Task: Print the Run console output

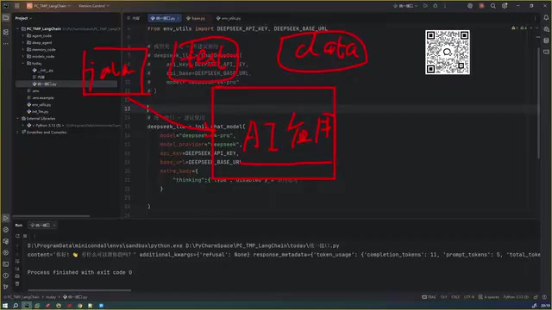Action: (x=17, y=276)
